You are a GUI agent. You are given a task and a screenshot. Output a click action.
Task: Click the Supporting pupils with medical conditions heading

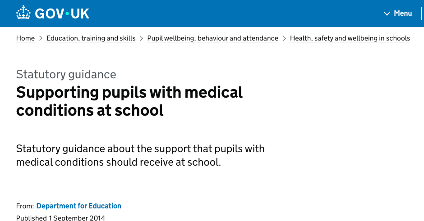(x=129, y=101)
